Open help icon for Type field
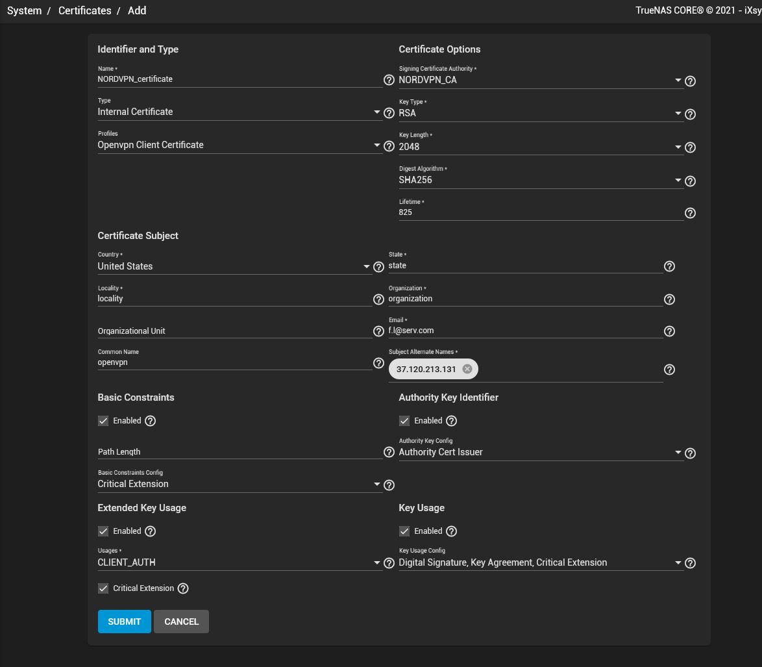 (x=389, y=113)
